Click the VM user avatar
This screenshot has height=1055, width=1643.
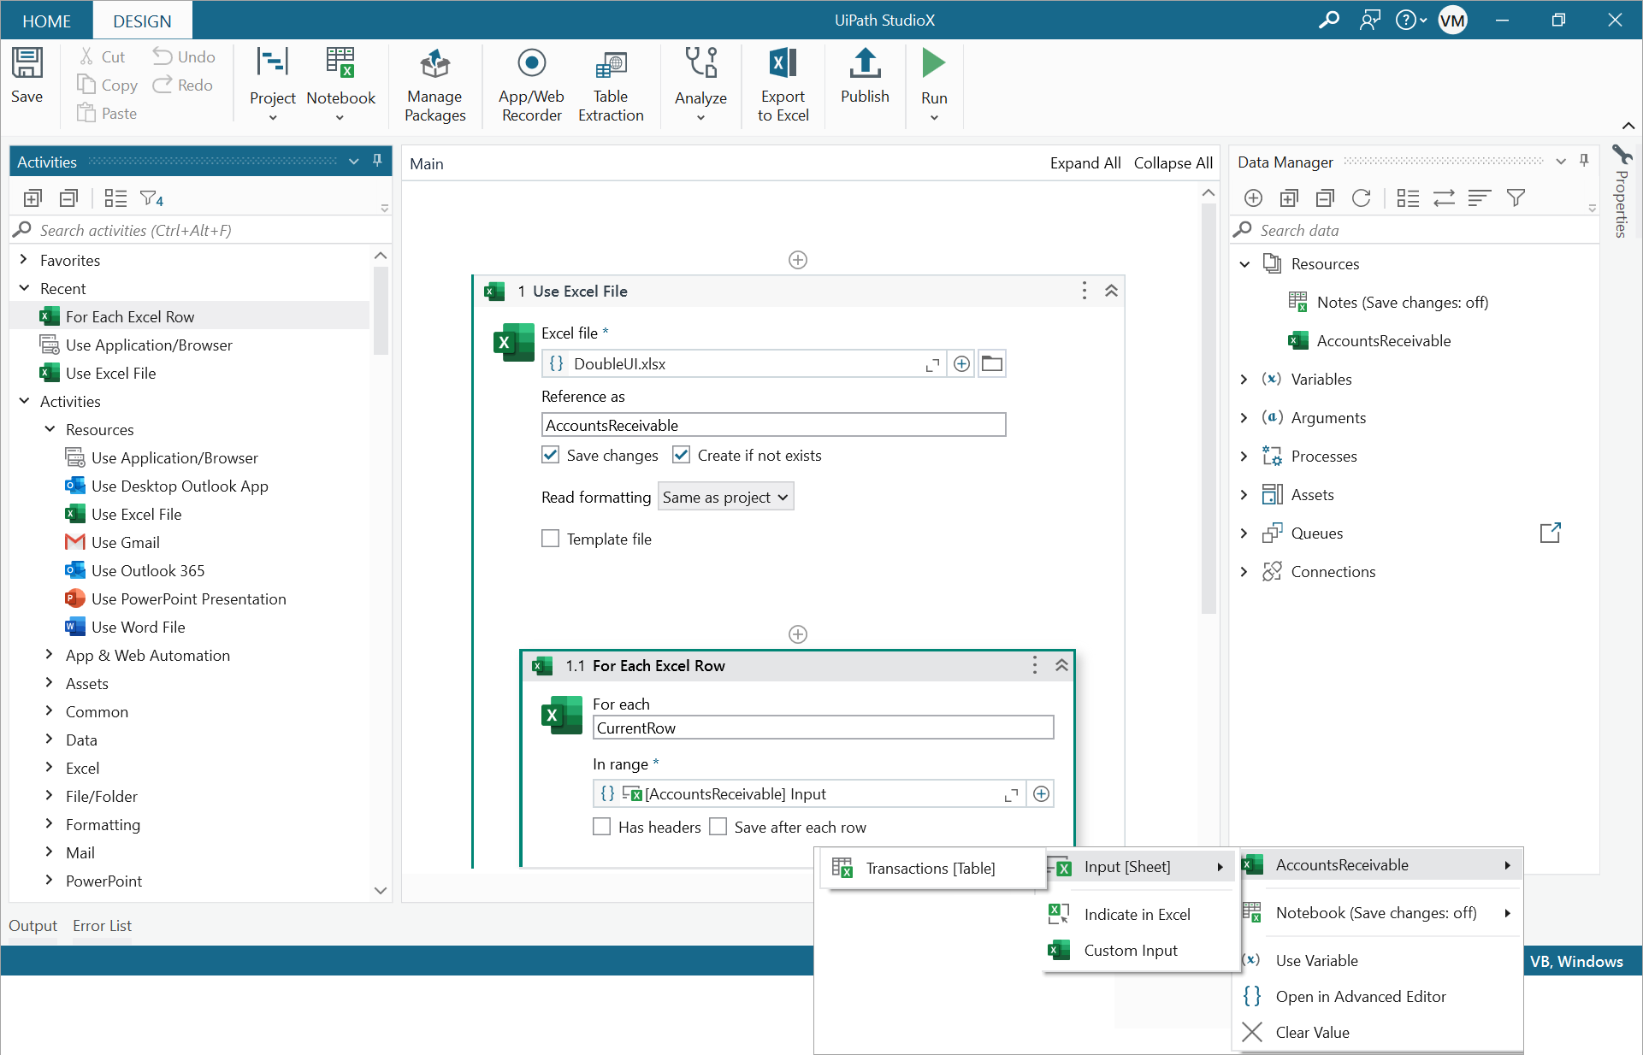tap(1452, 20)
